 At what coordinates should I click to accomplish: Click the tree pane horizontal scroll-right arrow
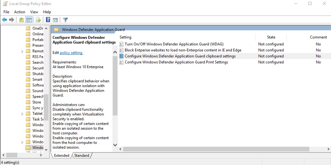(41, 155)
